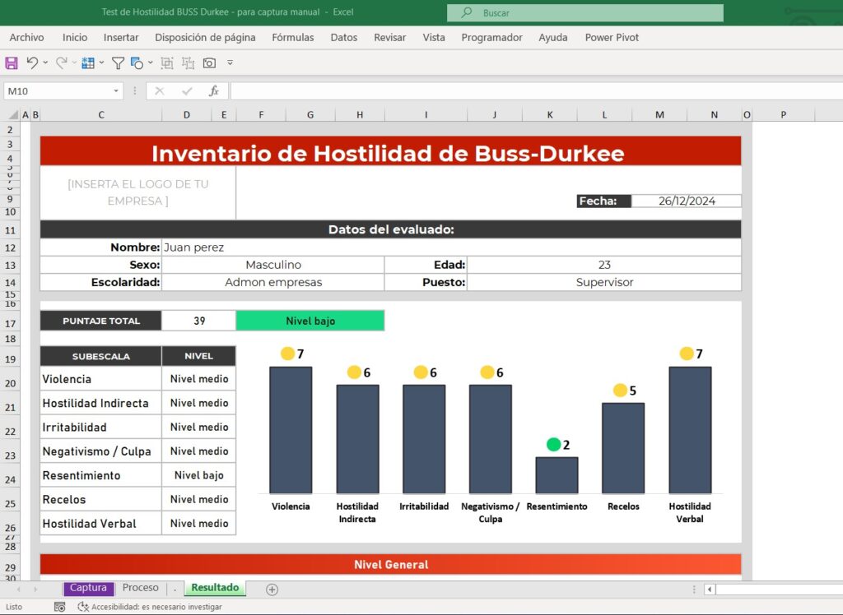Click the logo placeholder INSERTA EL LOGO

click(137, 192)
